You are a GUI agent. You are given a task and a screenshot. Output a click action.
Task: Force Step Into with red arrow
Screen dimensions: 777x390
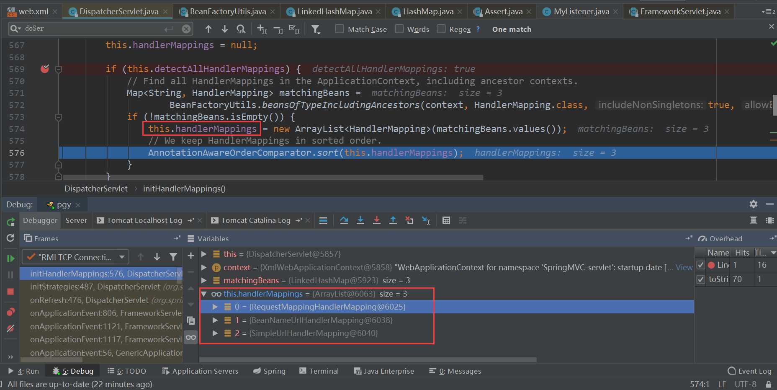click(377, 220)
